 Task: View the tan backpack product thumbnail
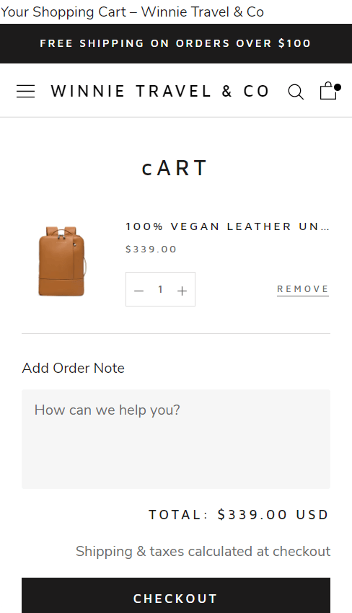(62, 261)
